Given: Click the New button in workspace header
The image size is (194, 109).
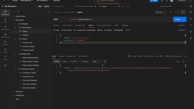Looking at the screenshot, I should click(40, 6).
